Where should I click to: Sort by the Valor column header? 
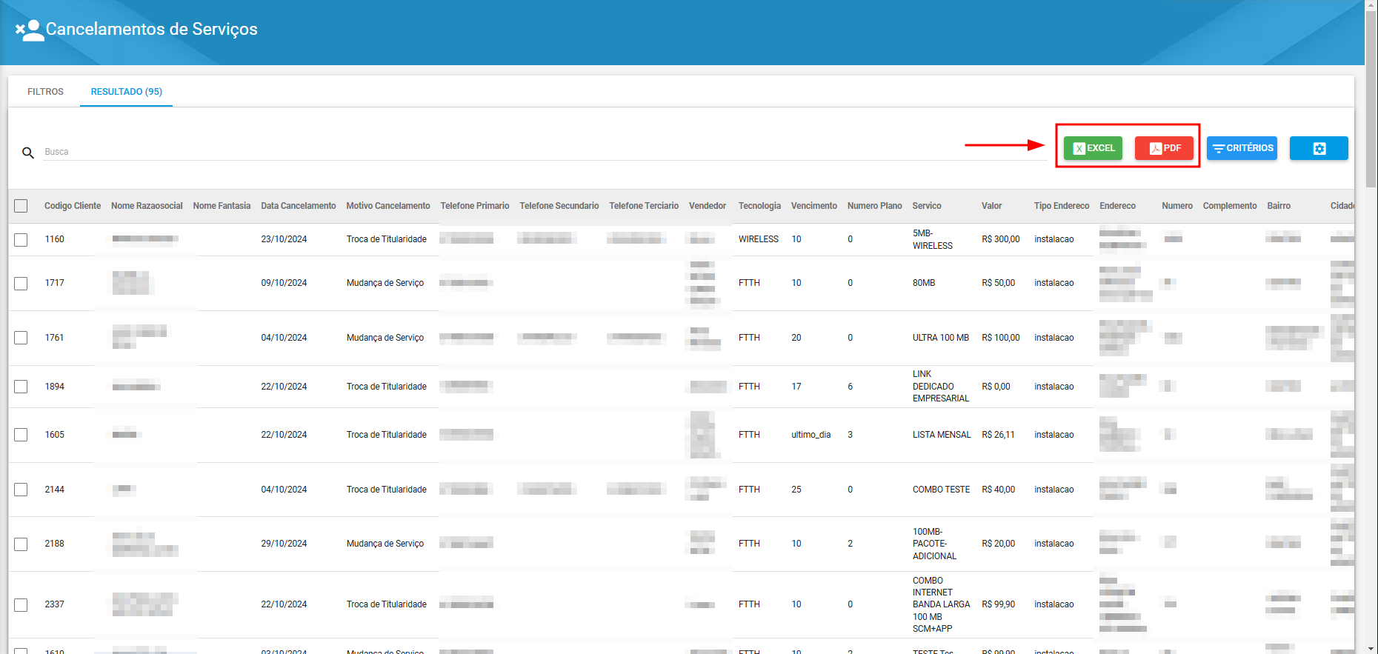(991, 206)
